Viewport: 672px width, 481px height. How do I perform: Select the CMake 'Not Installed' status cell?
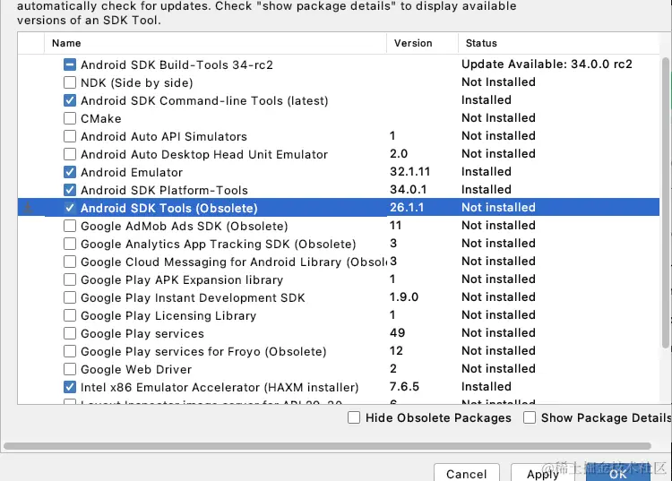(x=498, y=118)
